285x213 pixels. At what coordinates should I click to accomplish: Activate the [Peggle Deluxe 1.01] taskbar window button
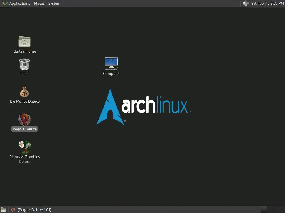pyautogui.click(x=31, y=210)
